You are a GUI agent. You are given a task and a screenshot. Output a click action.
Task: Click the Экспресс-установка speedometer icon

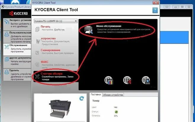[x=7, y=22]
